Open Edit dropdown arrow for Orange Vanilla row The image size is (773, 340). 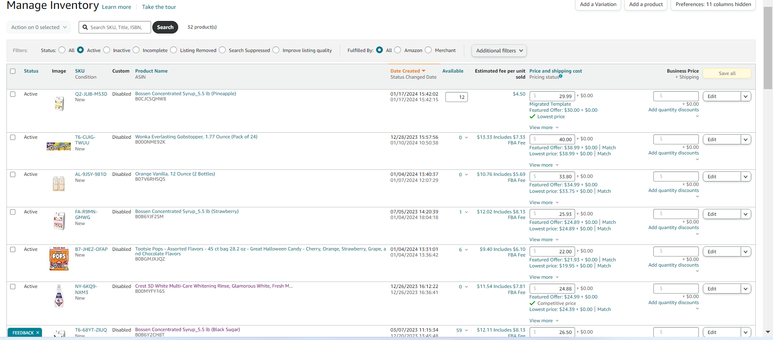pos(746,177)
